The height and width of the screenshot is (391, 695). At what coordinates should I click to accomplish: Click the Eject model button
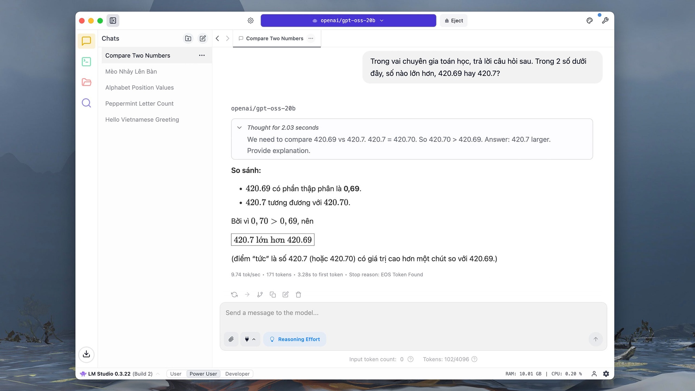pos(454,21)
